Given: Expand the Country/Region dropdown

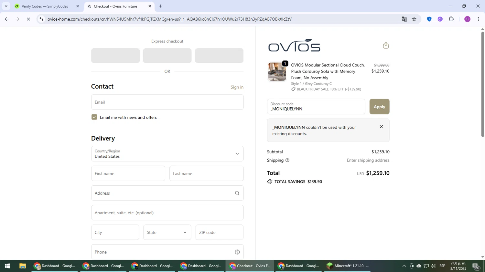Looking at the screenshot, I should [x=167, y=154].
